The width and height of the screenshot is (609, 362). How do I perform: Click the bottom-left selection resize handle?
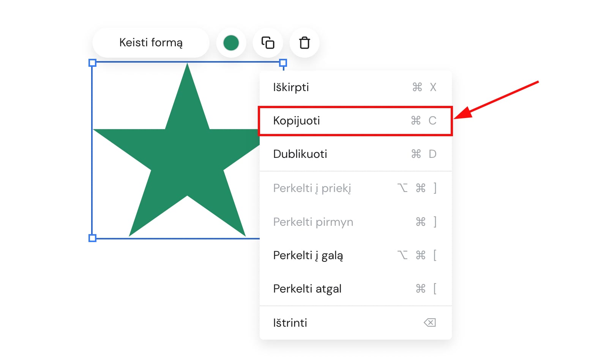[x=92, y=238]
